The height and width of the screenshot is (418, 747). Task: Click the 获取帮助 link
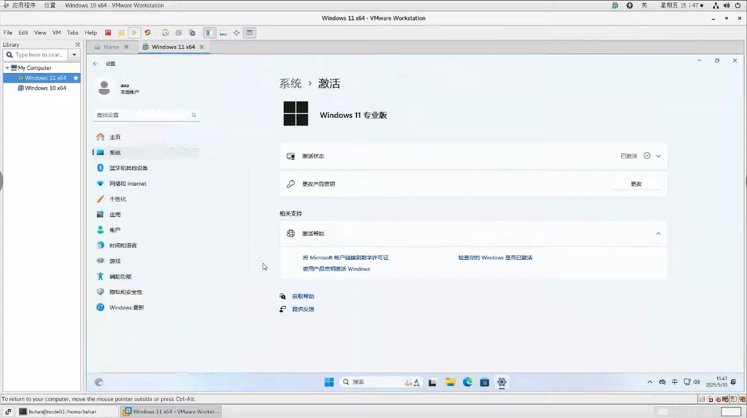coord(303,296)
